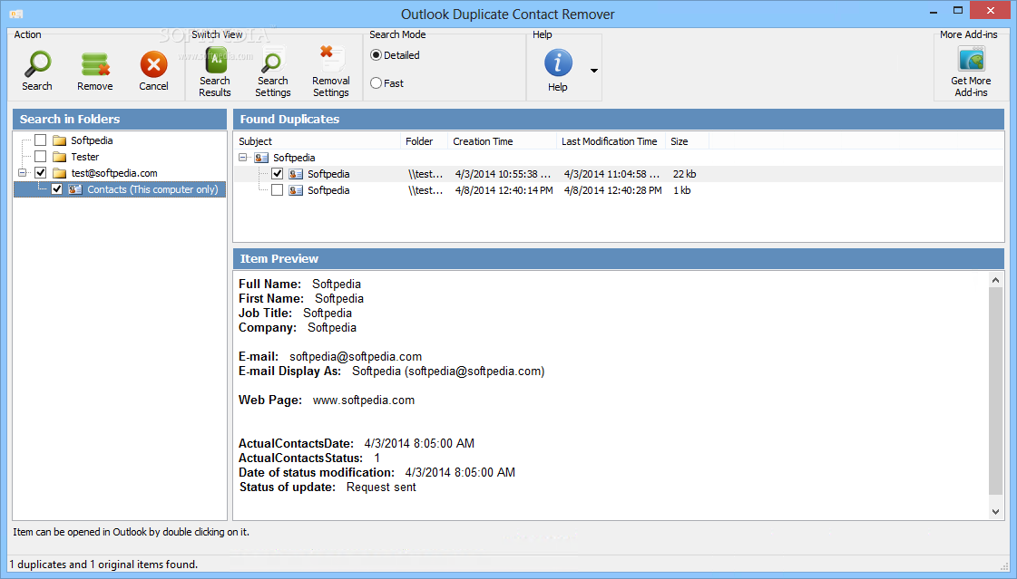Collapse the test@softpedia.com tree node
Viewport: 1017px width, 579px height.
pos(22,173)
